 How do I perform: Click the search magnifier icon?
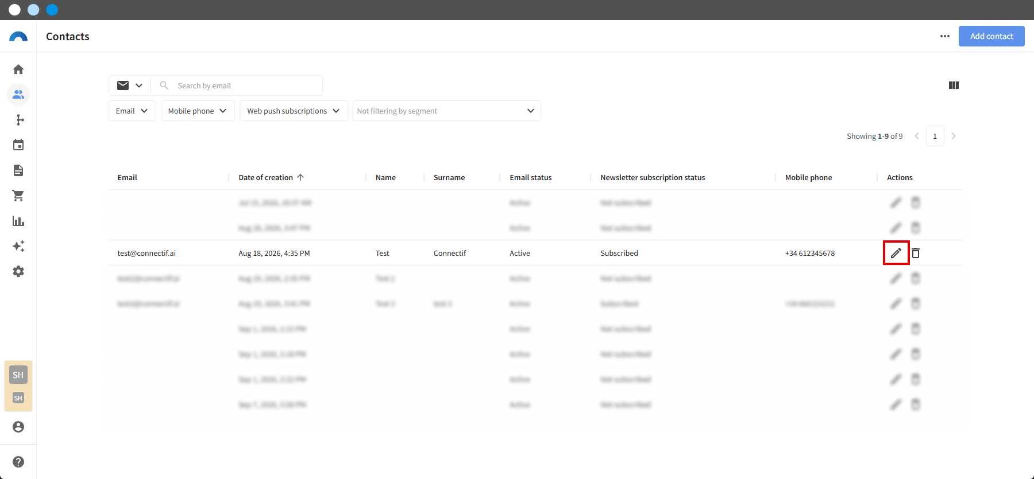tap(164, 85)
